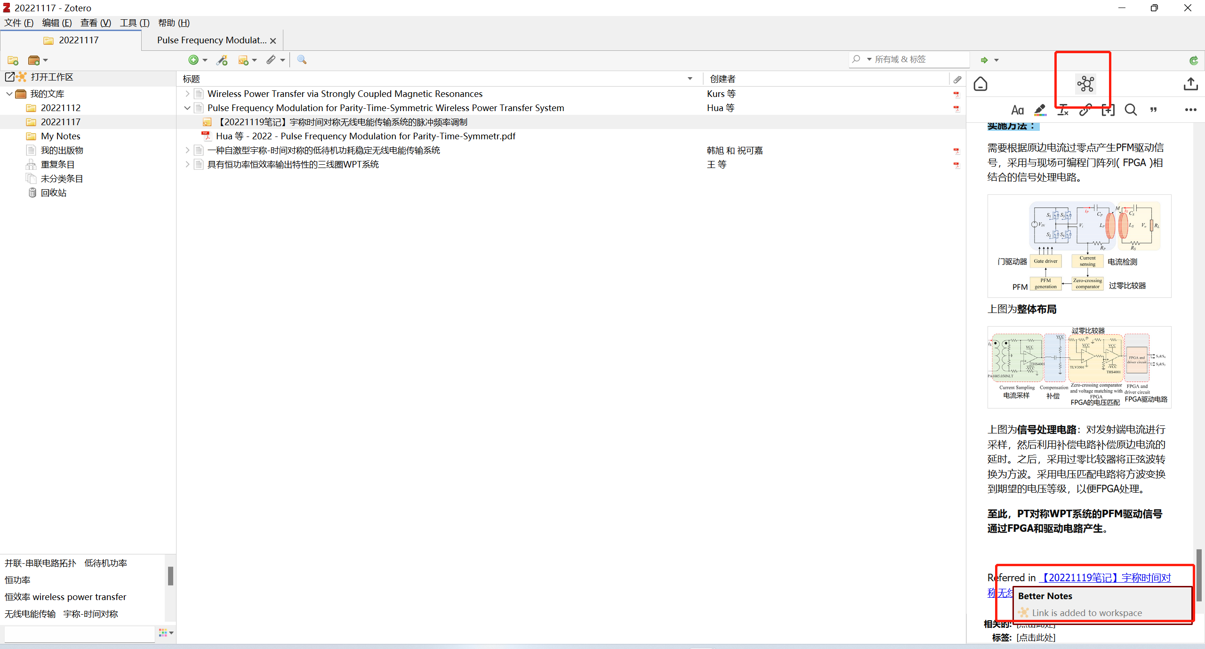The width and height of the screenshot is (1205, 649).
Task: Click the export note upload icon
Action: [x=1190, y=84]
